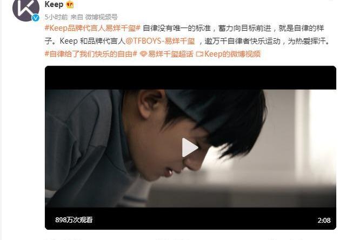Click the video thumbnail of the boy's face

(190, 148)
